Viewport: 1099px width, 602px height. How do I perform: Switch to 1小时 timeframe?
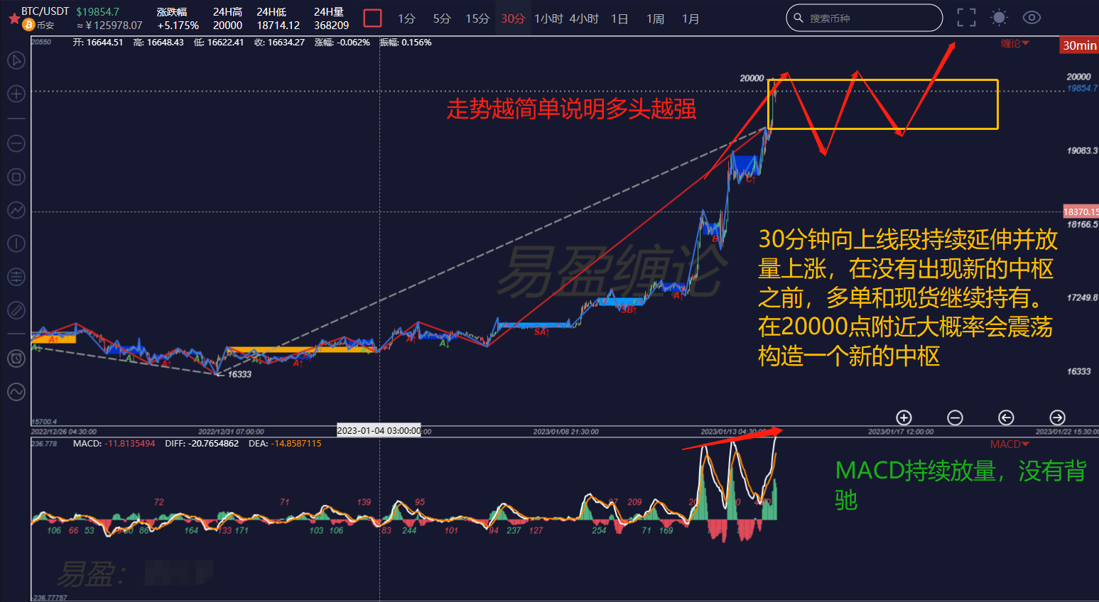(548, 18)
